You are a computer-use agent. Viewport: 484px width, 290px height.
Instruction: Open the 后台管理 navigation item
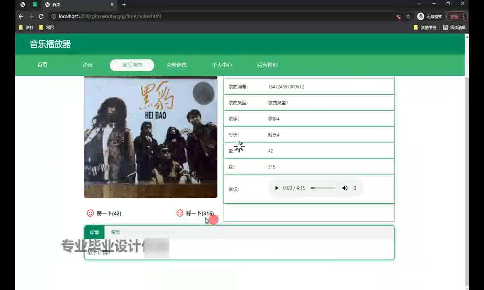coord(267,65)
